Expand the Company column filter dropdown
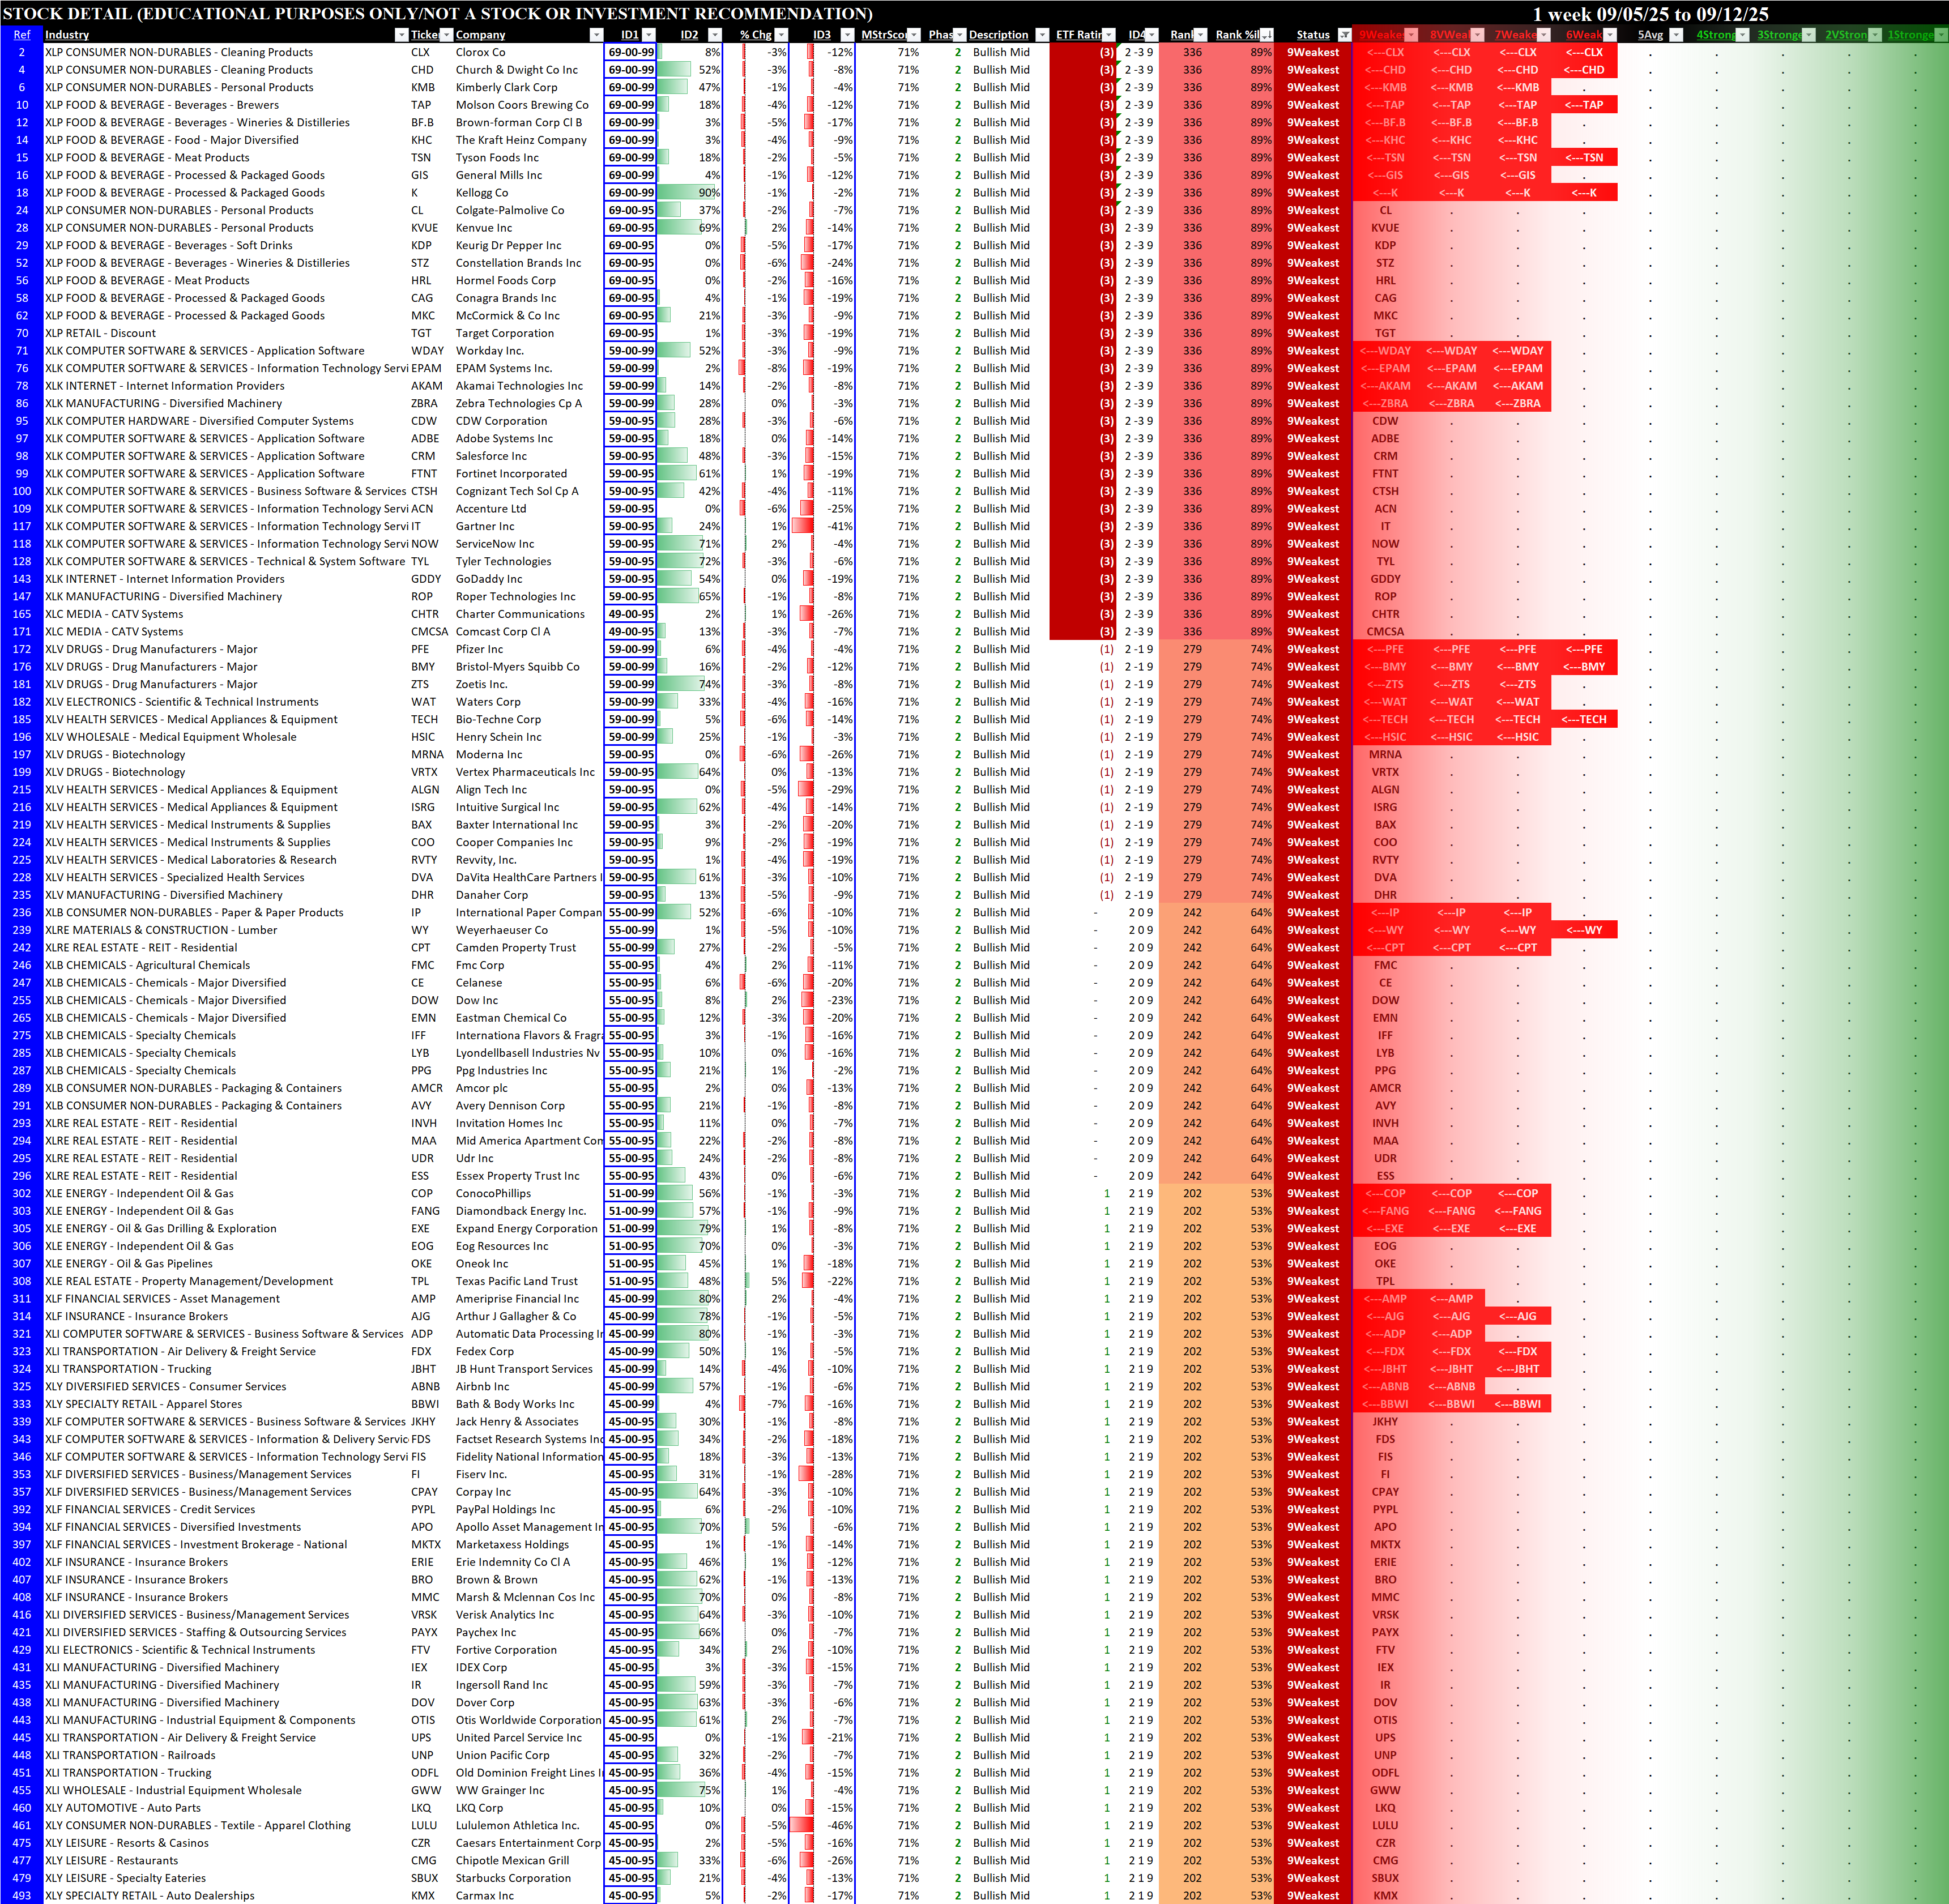Viewport: 1949px width, 1904px height. [596, 35]
